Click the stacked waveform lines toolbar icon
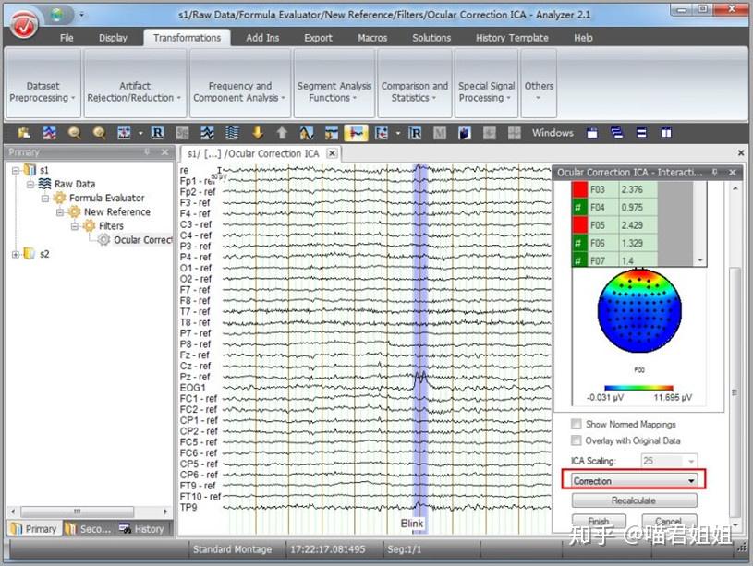Image resolution: width=753 pixels, height=566 pixels. click(232, 133)
